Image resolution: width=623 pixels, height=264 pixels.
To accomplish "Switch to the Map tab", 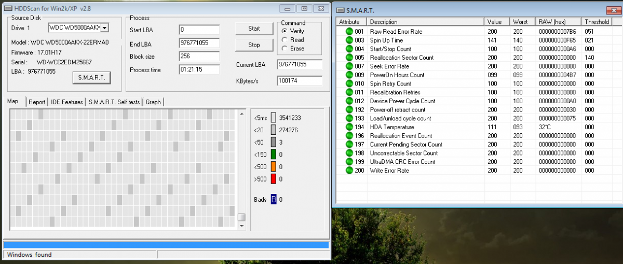I will pyautogui.click(x=13, y=101).
